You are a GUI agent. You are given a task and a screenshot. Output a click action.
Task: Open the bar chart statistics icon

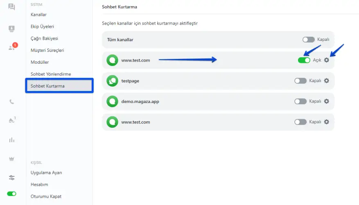tap(11, 140)
